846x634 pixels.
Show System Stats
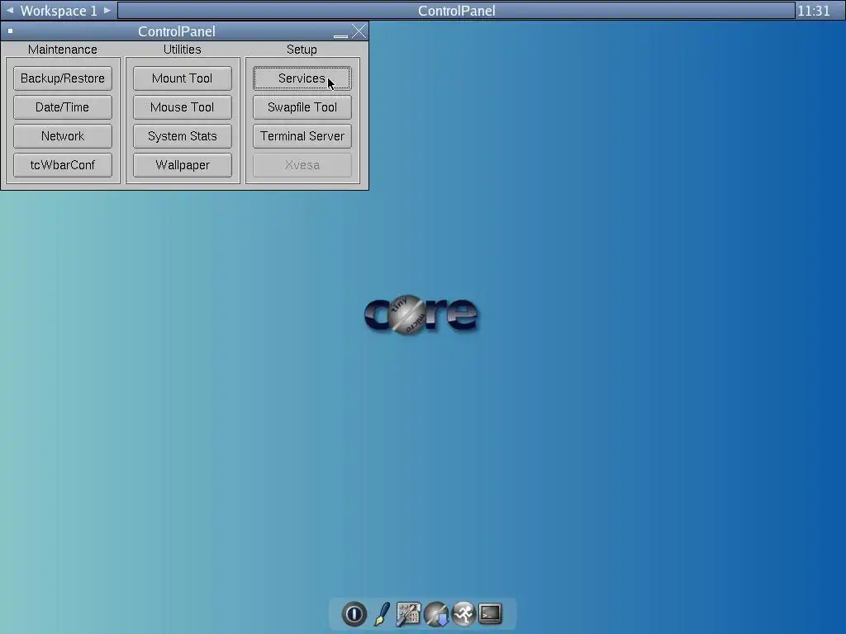pos(183,136)
